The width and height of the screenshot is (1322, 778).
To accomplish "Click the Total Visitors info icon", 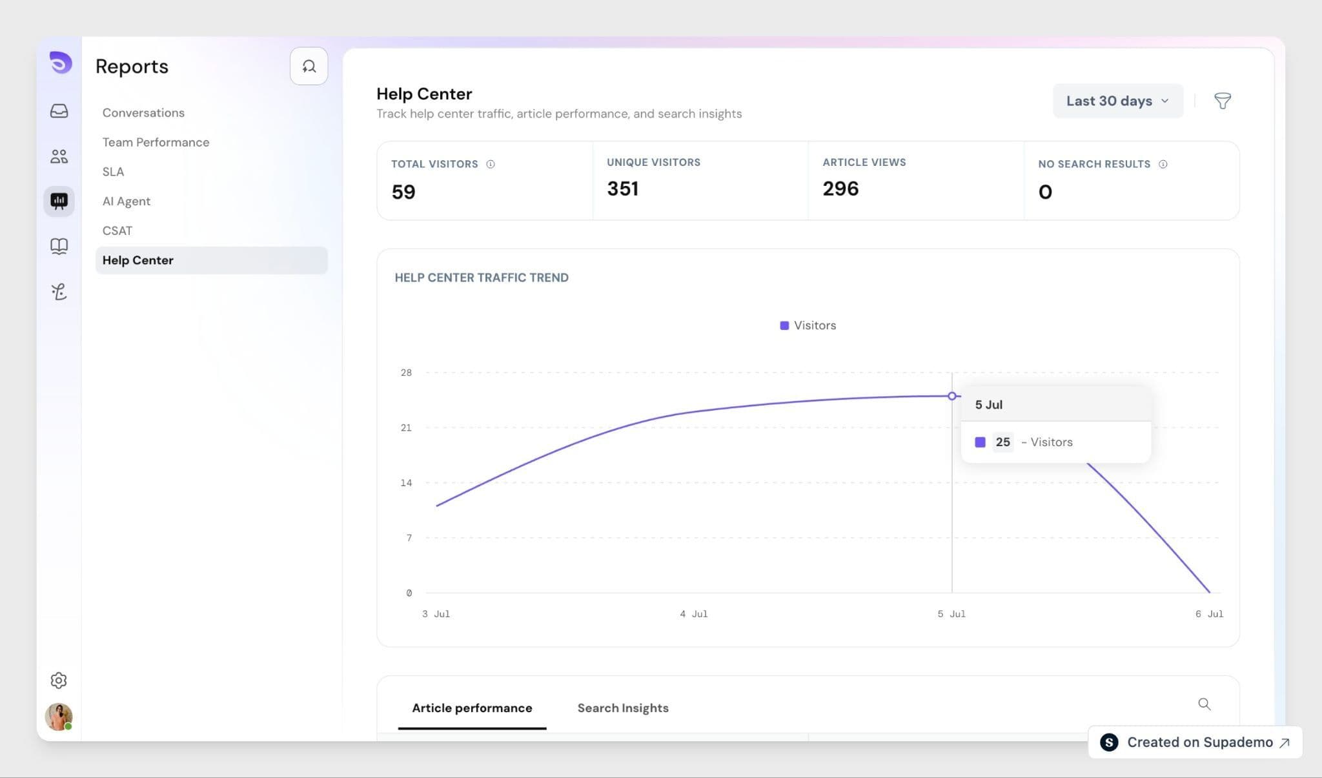I will (x=491, y=164).
